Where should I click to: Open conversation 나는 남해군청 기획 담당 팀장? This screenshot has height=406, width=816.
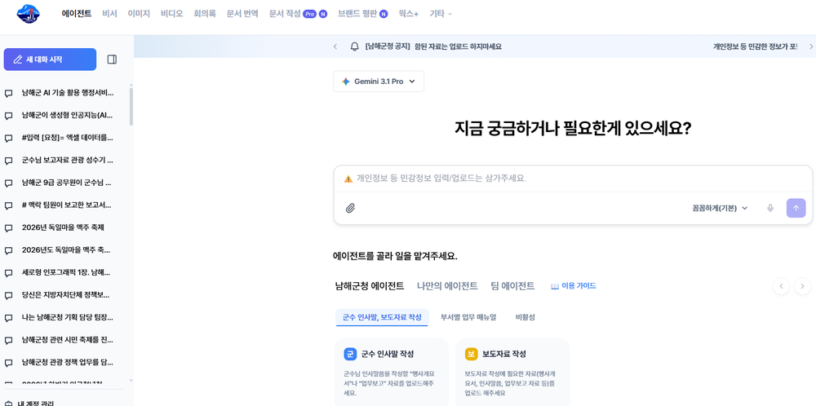point(68,317)
